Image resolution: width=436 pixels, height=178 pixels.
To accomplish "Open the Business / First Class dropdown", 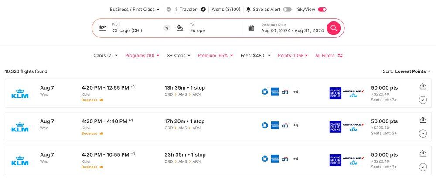I will coord(135,9).
